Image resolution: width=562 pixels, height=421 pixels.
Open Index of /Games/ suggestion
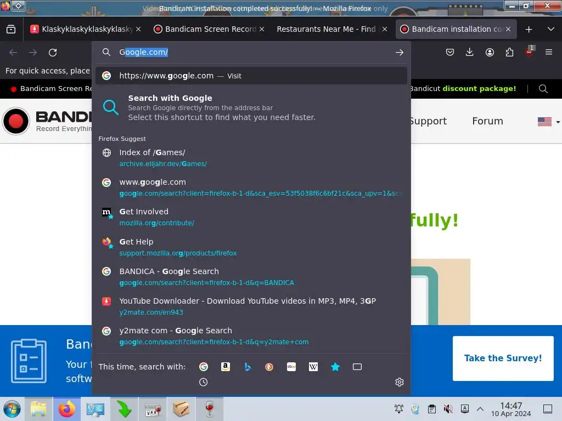point(251,157)
